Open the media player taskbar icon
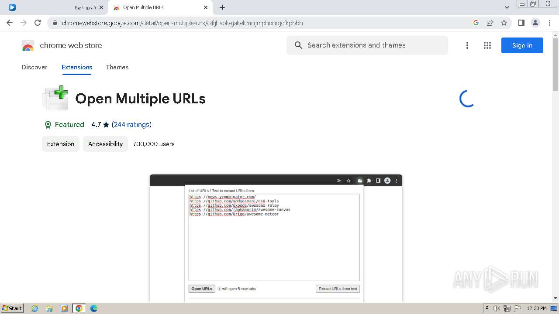Image resolution: width=559 pixels, height=314 pixels. pyautogui.click(x=64, y=308)
